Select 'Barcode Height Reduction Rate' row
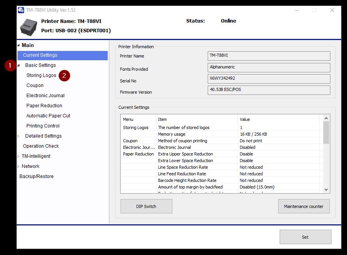The width and height of the screenshot is (347, 255). [x=221, y=181]
